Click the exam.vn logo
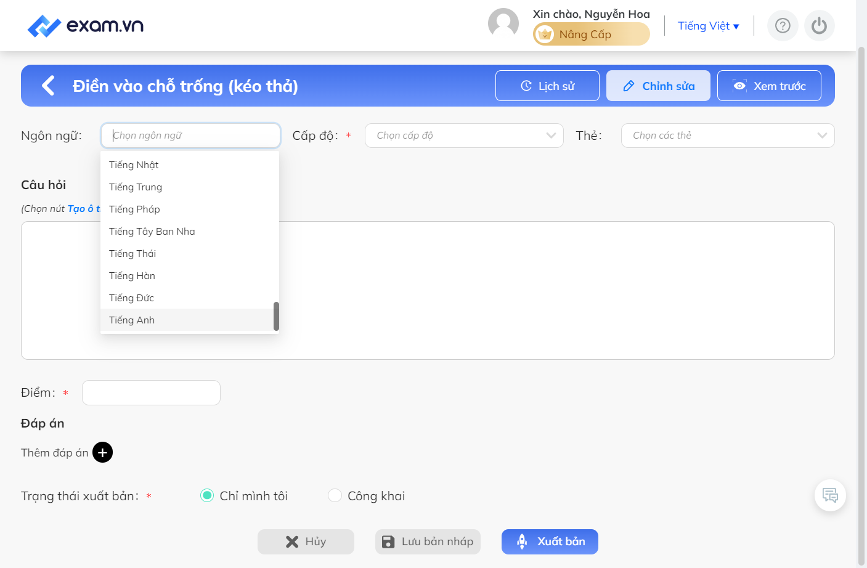 (86, 26)
